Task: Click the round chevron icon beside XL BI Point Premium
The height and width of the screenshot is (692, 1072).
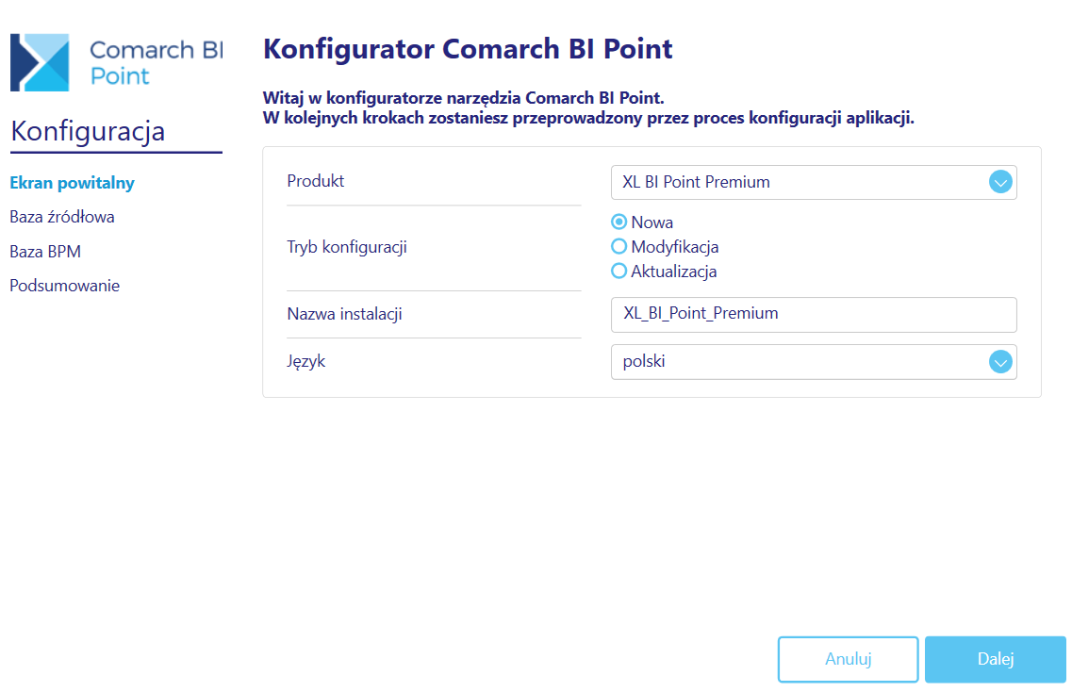Action: [1000, 182]
